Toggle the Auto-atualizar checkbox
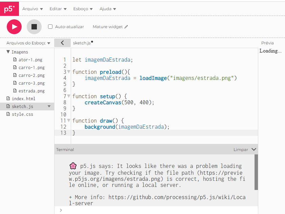The height and width of the screenshot is (214, 285). pos(50,27)
